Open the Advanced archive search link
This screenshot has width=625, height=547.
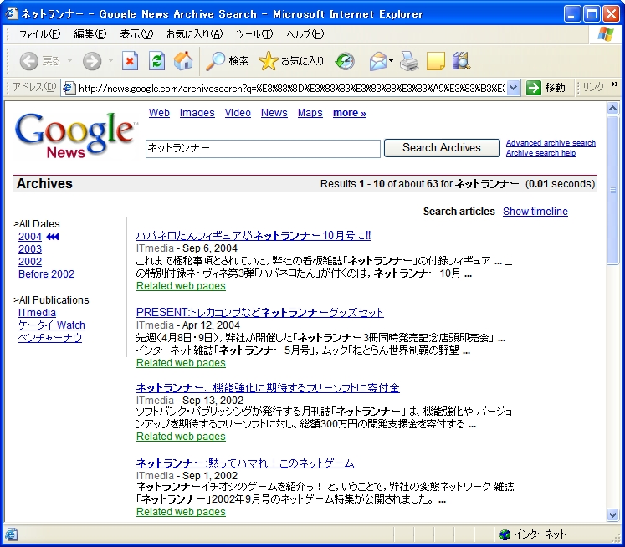[551, 143]
